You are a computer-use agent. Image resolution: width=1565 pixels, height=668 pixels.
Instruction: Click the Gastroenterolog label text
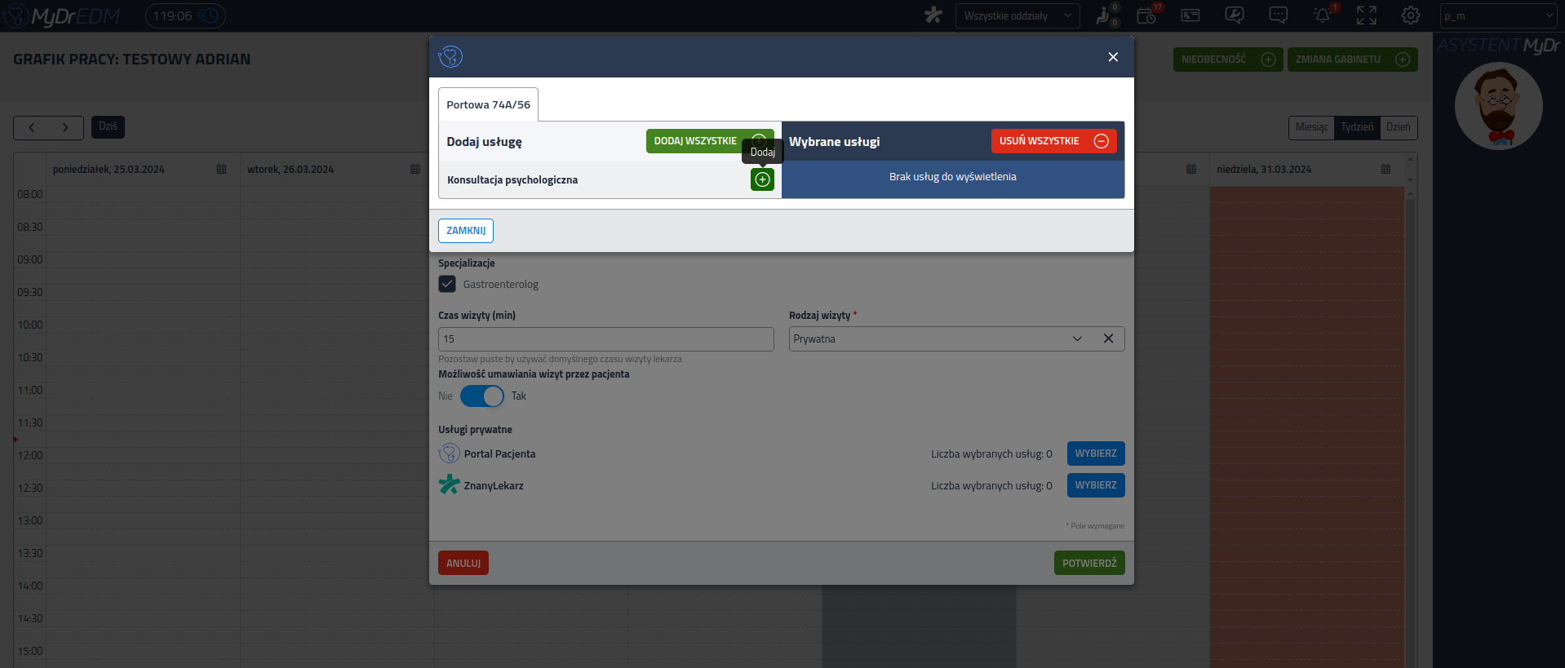501,285
